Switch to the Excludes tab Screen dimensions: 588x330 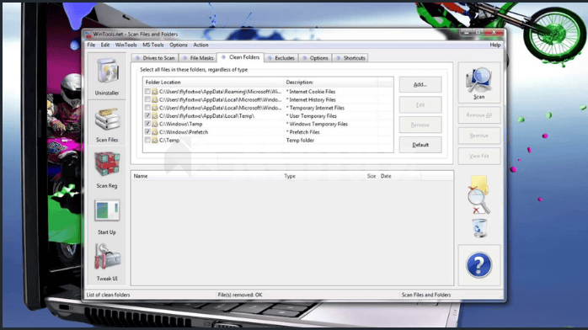coord(281,58)
